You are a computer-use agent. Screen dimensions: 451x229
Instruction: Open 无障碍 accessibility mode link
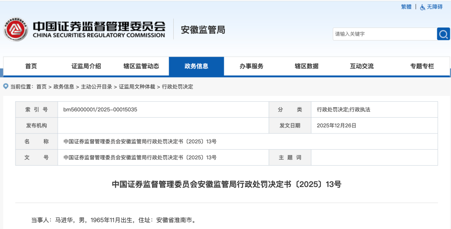tap(435, 7)
